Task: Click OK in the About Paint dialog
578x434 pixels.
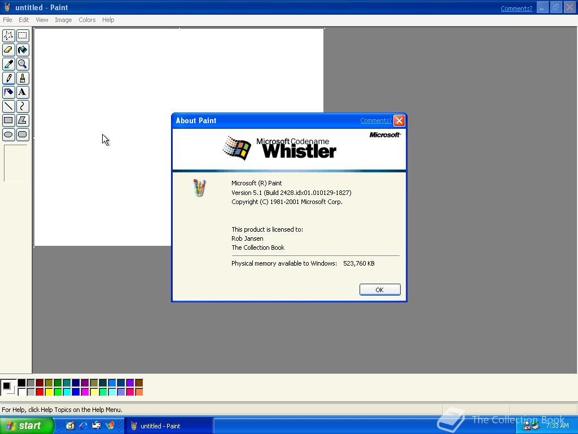Action: [380, 290]
